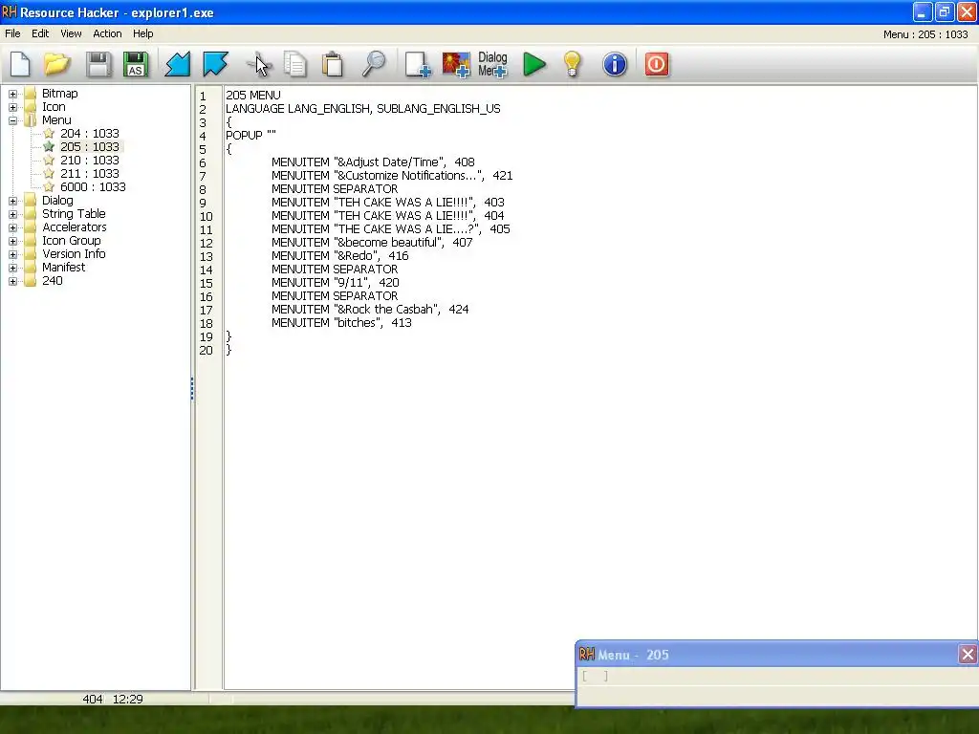
Task: Click the LANGUAGE LANG_ENGLISH script line
Action: click(362, 109)
